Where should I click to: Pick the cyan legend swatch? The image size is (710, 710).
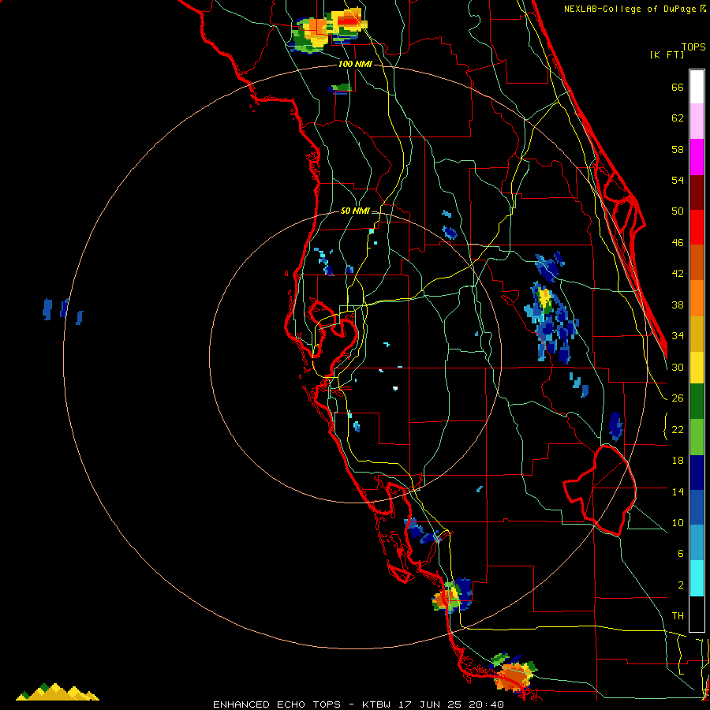tap(697, 578)
